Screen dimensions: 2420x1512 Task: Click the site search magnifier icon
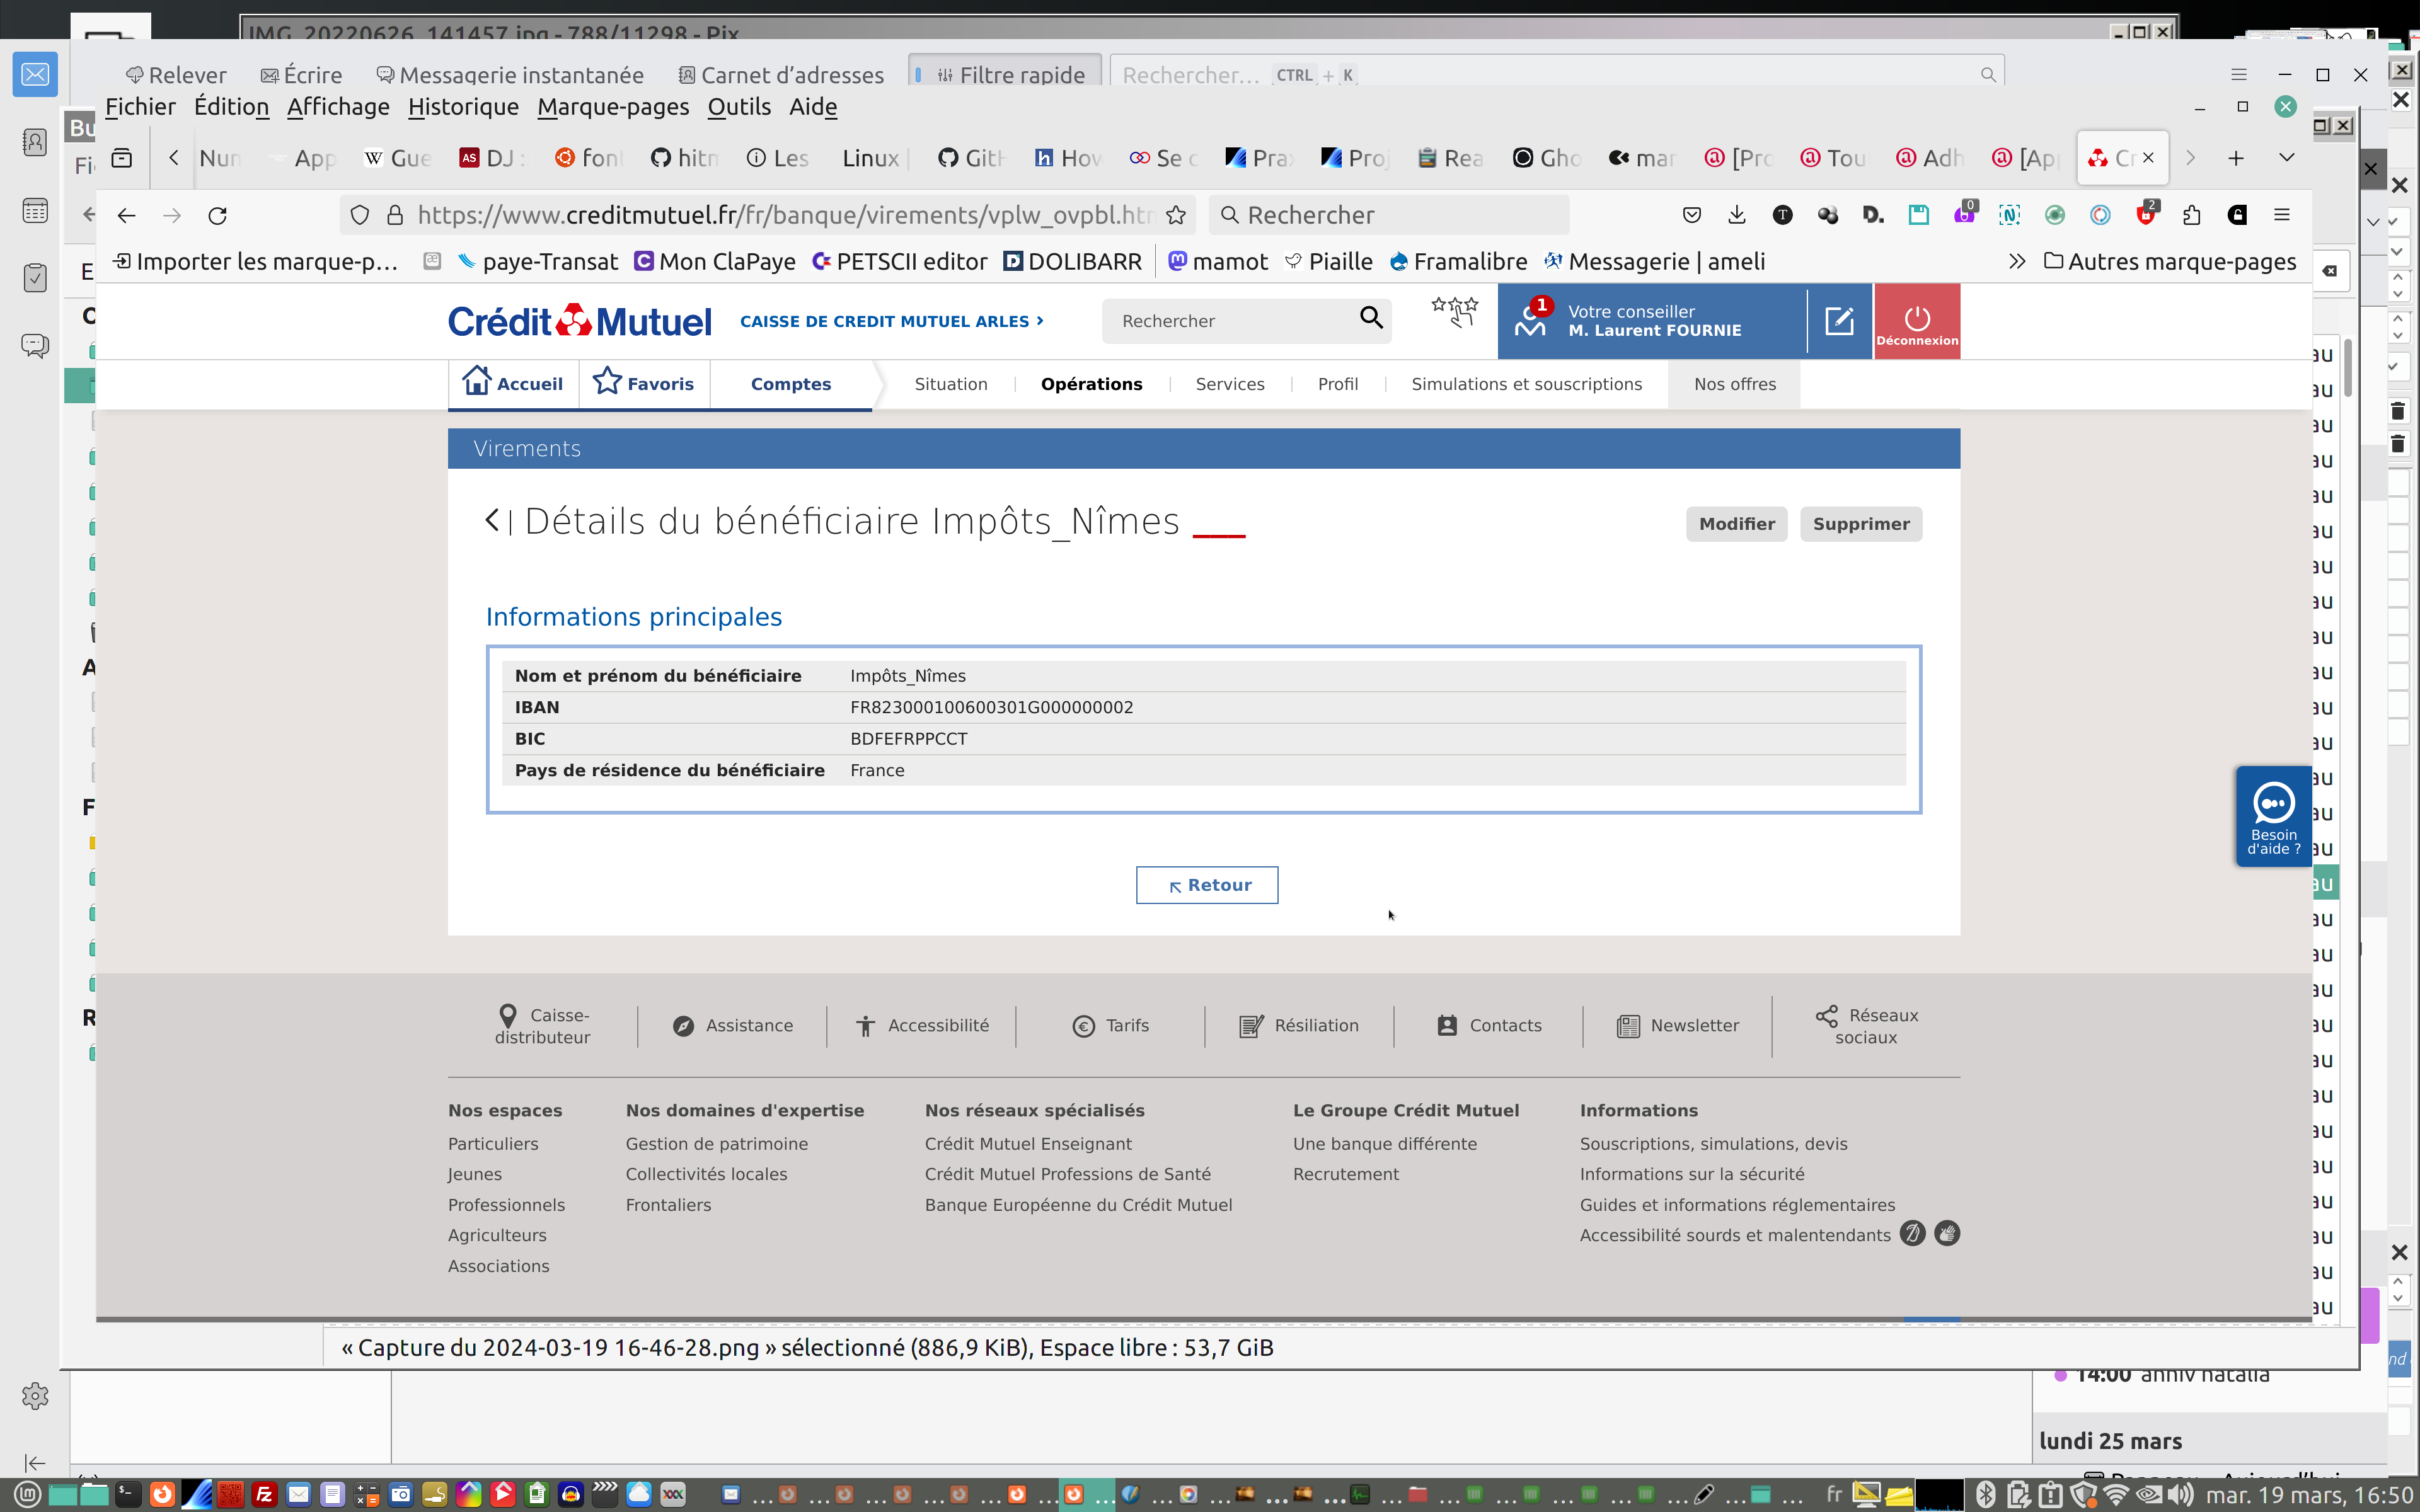[1371, 318]
